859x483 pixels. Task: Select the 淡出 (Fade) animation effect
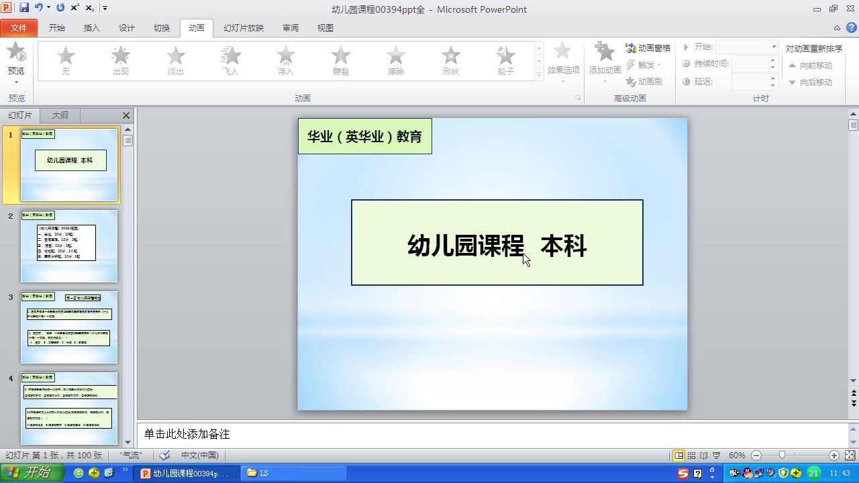pyautogui.click(x=176, y=60)
